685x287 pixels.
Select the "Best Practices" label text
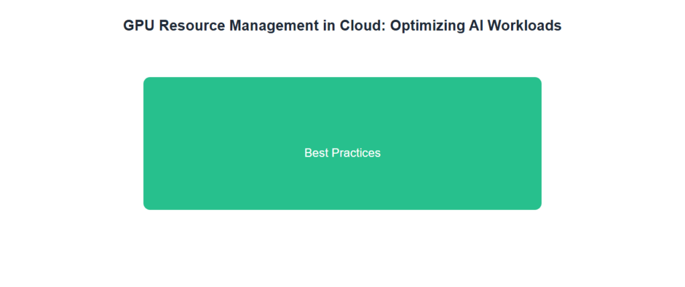click(342, 153)
